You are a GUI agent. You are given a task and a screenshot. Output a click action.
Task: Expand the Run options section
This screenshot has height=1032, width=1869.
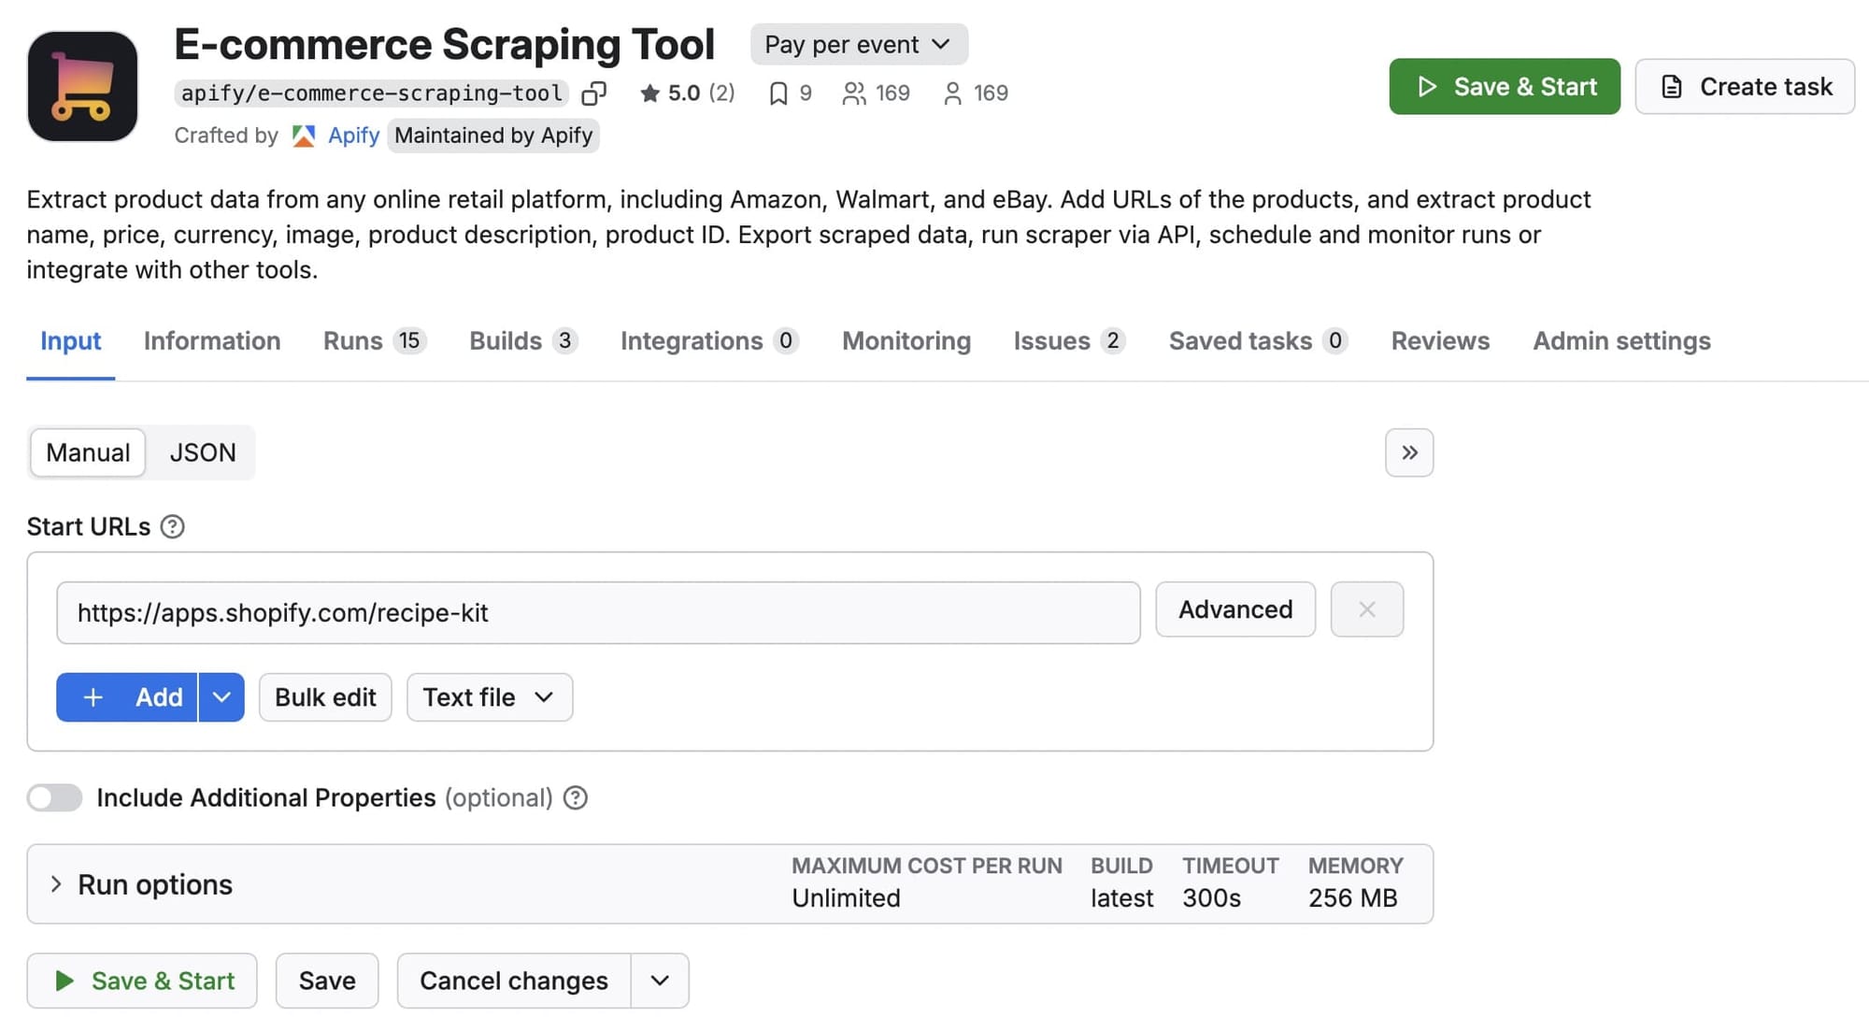point(154,883)
